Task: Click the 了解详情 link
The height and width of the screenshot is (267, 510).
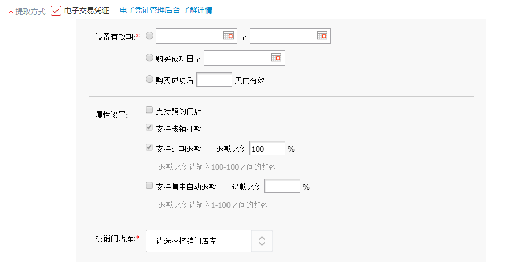Action: [197, 10]
